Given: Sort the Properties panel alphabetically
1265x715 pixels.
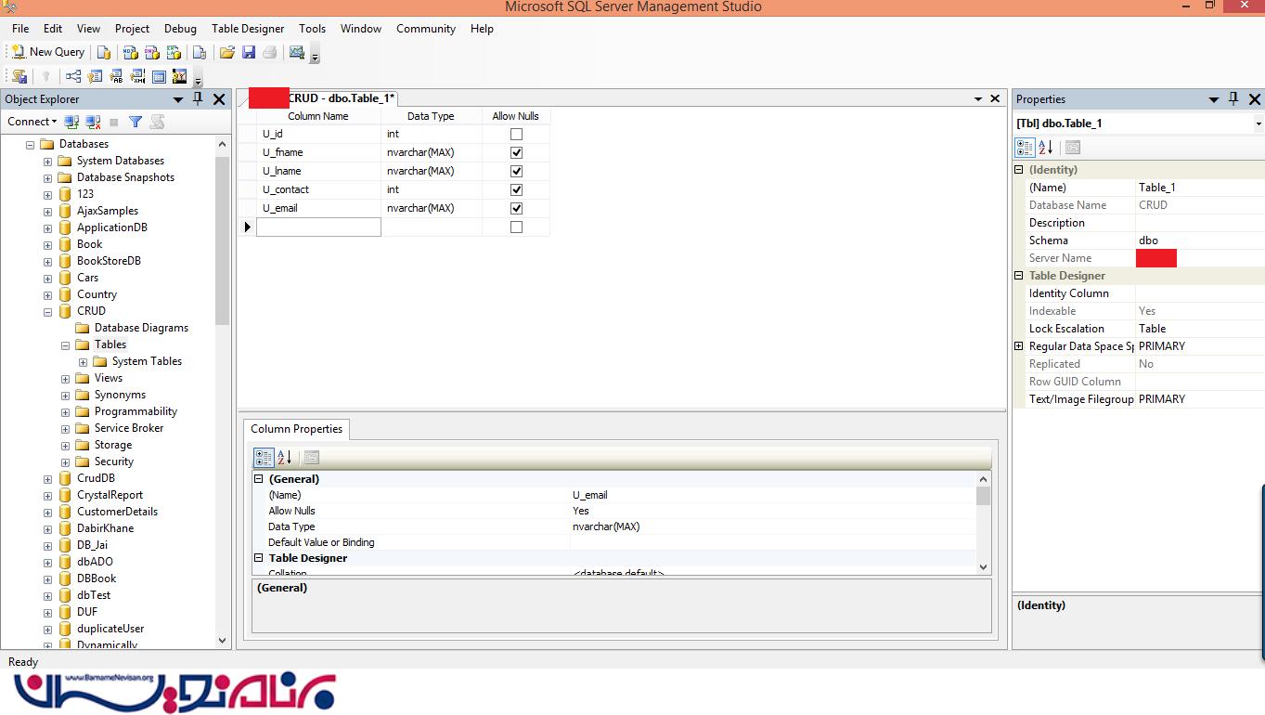Looking at the screenshot, I should 1046,148.
